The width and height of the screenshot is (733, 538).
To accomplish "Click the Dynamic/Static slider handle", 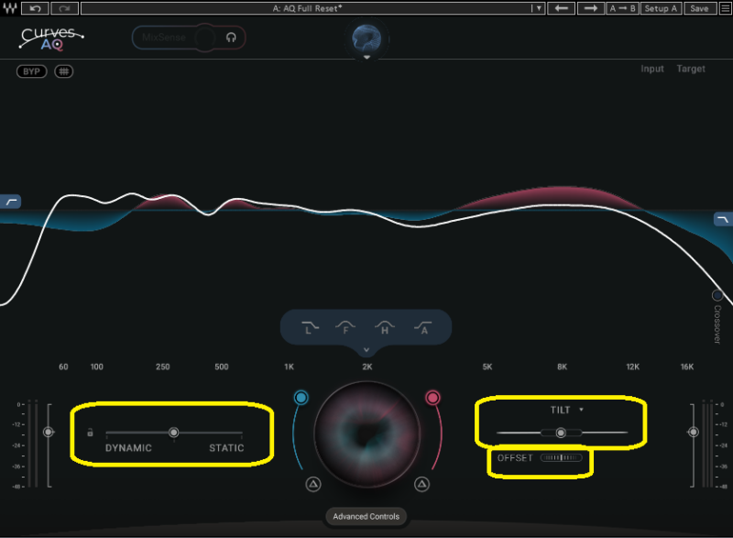I will point(173,432).
